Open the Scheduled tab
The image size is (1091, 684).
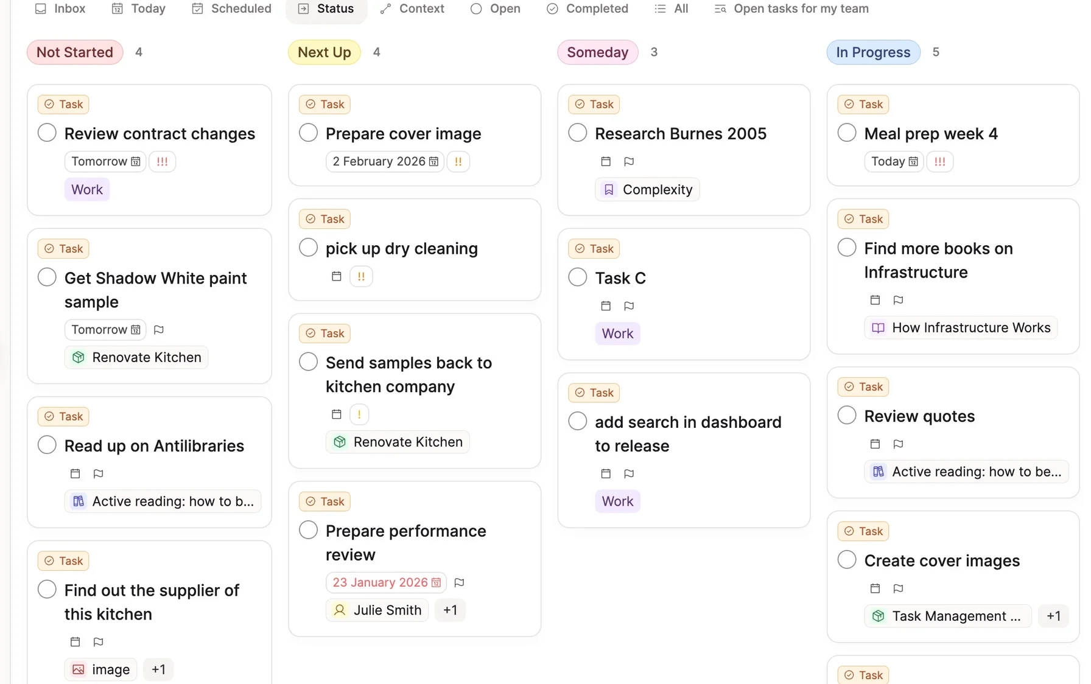(x=231, y=9)
